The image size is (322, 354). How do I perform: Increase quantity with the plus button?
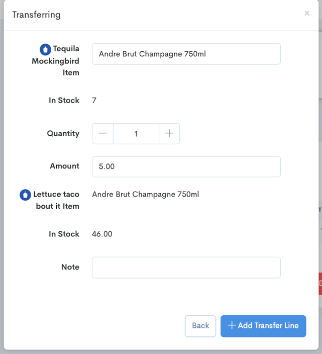[x=169, y=134]
